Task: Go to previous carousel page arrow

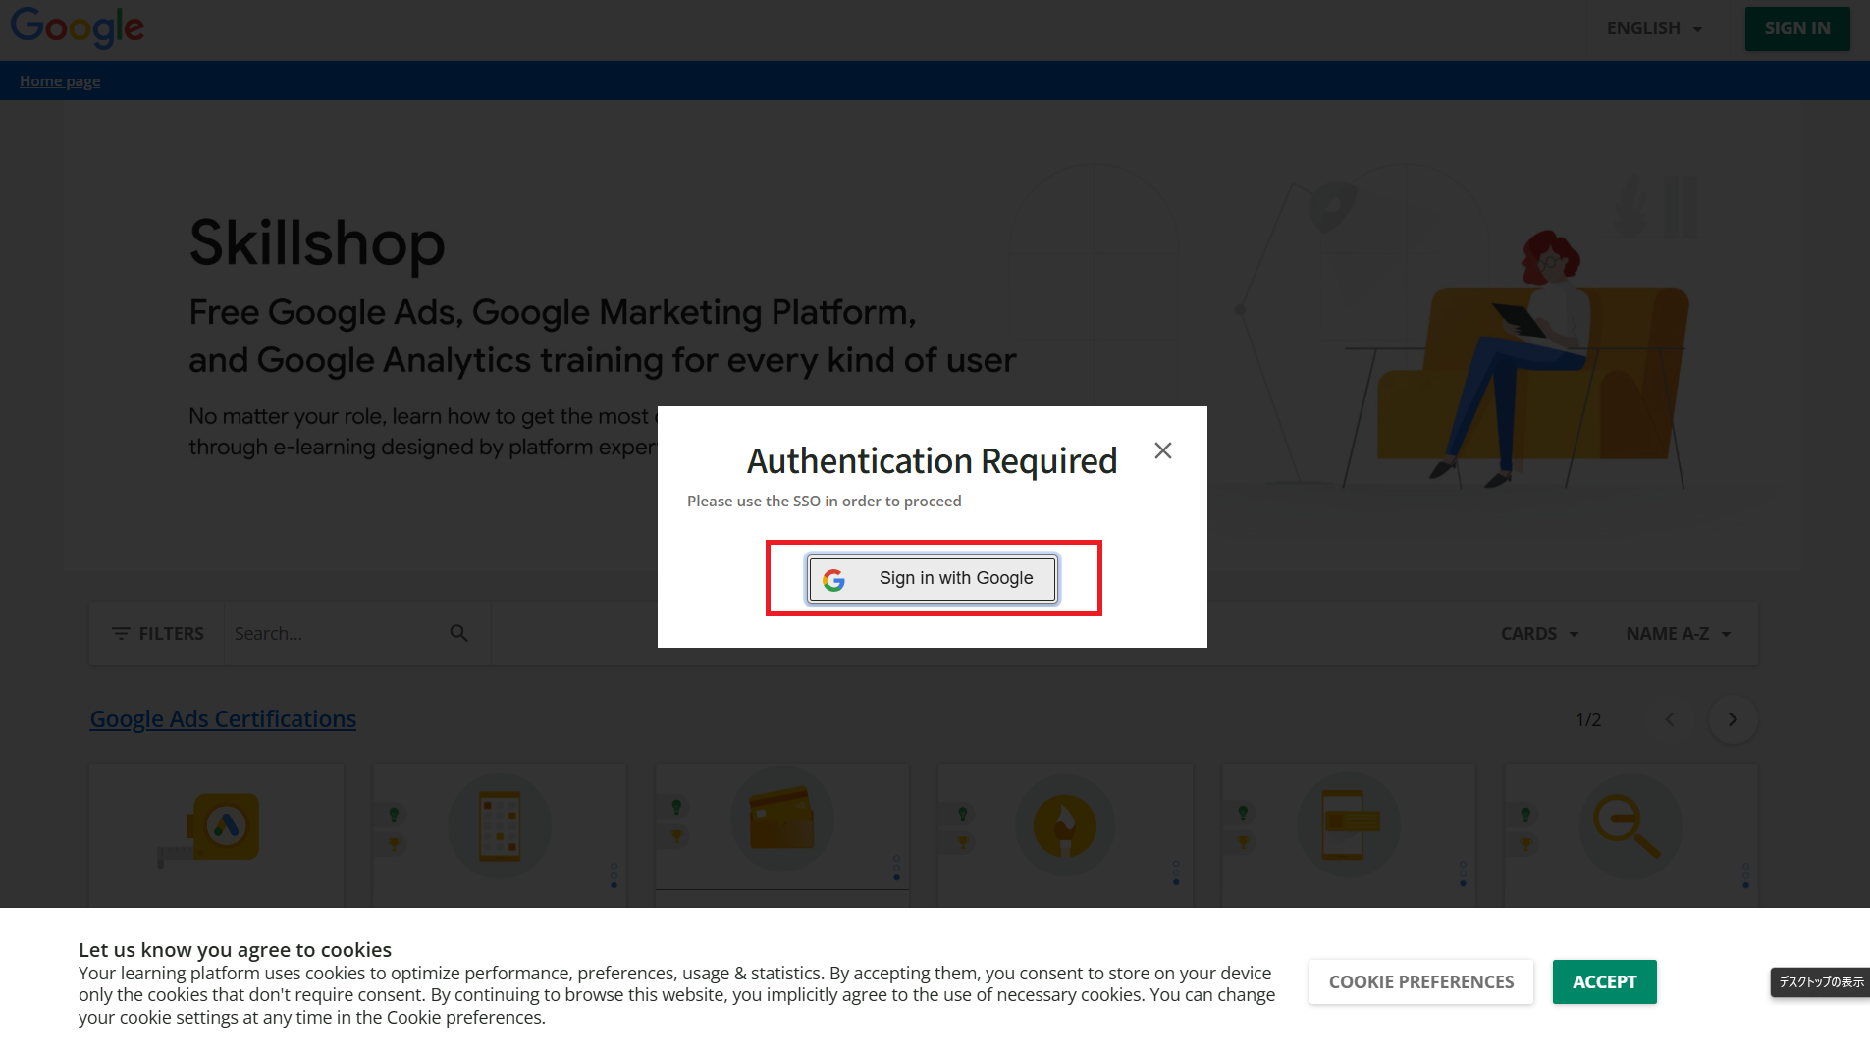Action: [x=1669, y=719]
